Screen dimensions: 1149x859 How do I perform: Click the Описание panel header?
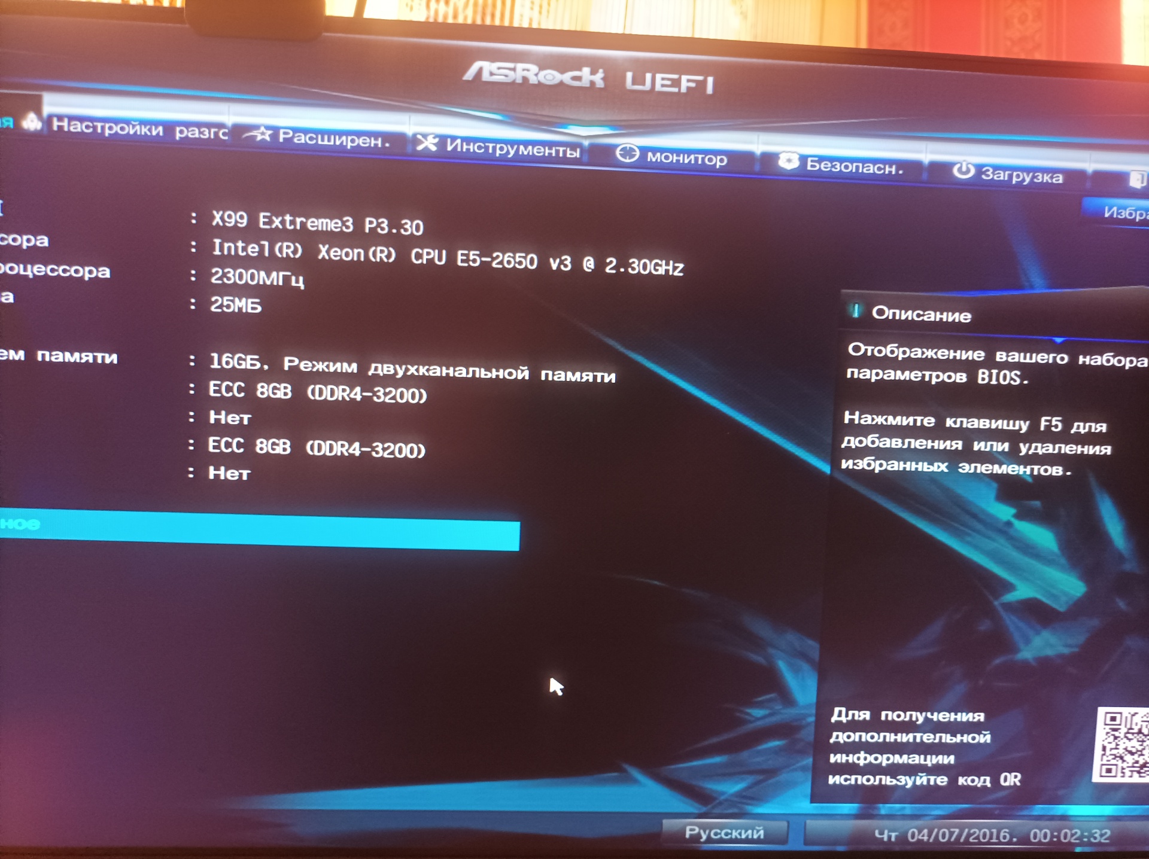pyautogui.click(x=921, y=314)
